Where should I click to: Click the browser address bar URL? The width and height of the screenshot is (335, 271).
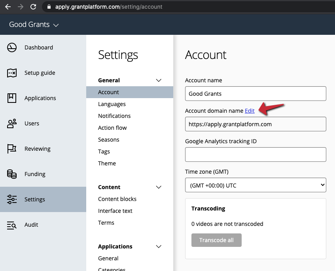tap(109, 7)
